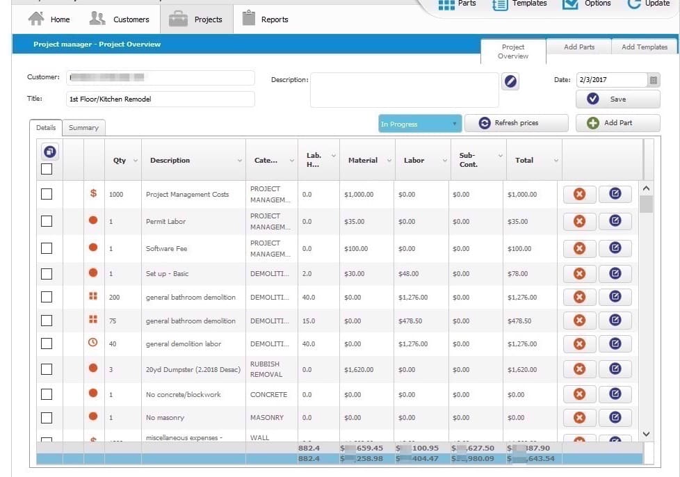Open Customers via people icon

pos(97,18)
